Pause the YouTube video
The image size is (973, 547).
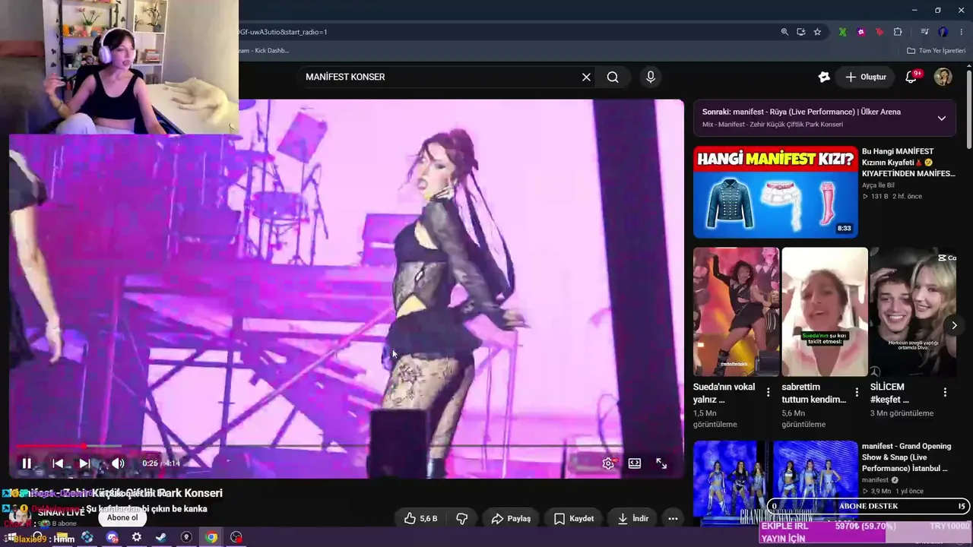(27, 463)
